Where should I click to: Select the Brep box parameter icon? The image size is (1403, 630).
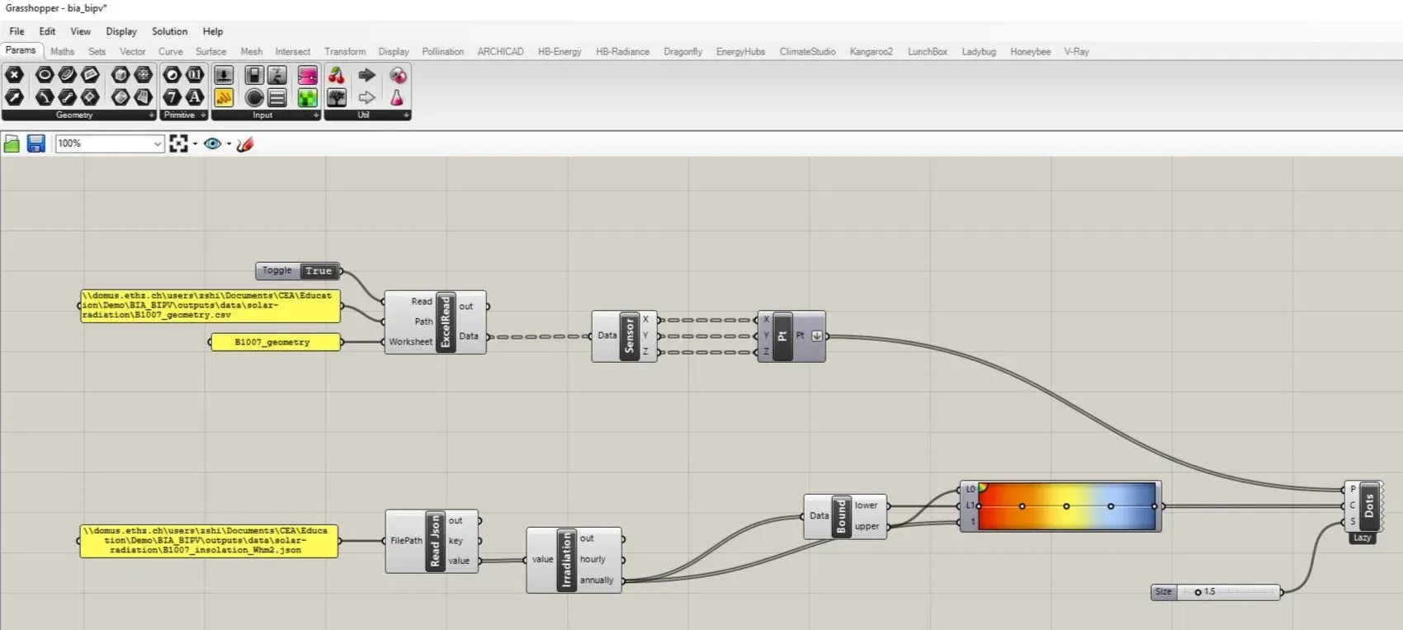(120, 75)
